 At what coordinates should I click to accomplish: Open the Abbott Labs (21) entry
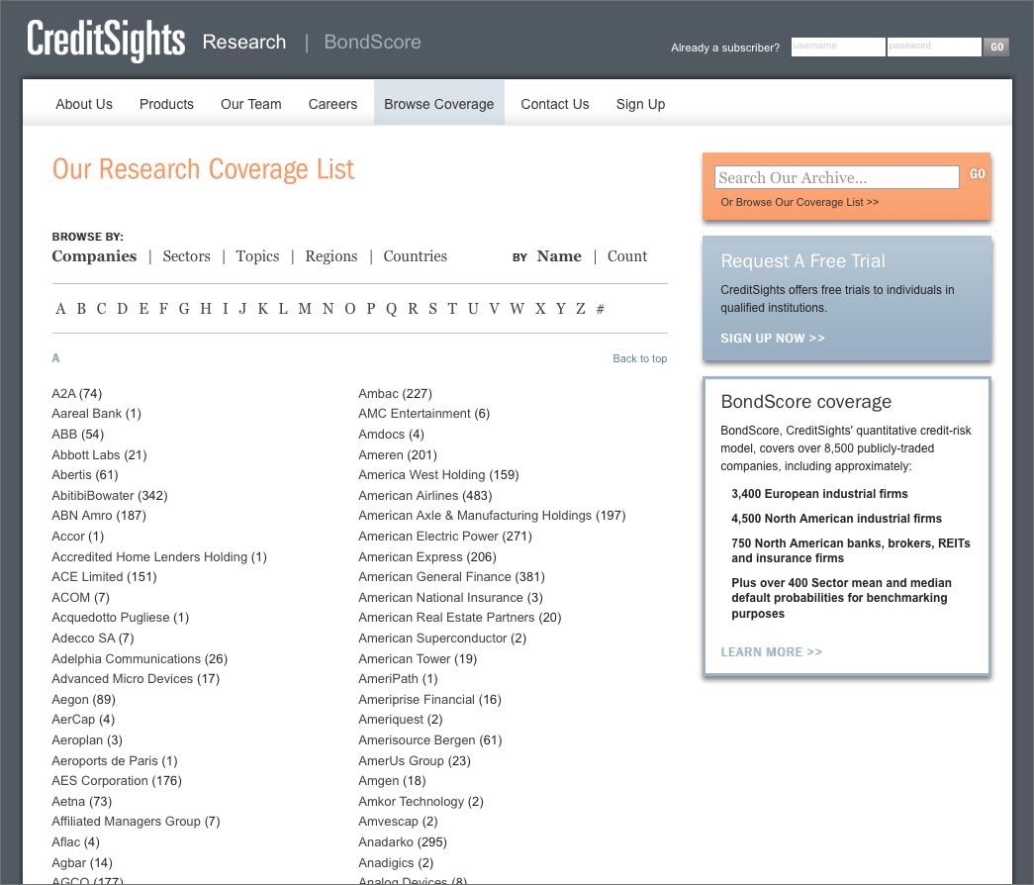coord(99,454)
